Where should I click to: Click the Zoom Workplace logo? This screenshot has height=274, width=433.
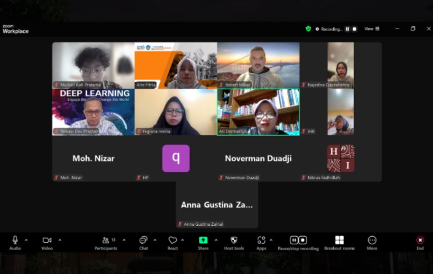tap(16, 29)
